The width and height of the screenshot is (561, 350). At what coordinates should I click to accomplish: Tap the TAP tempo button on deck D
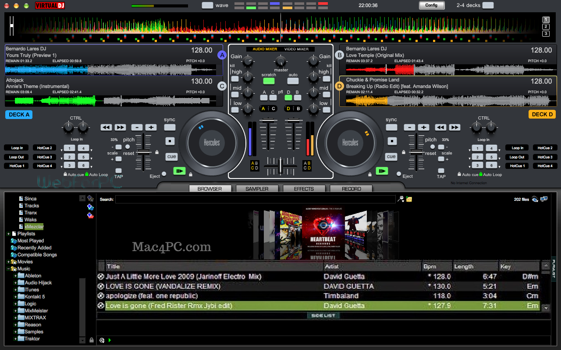441,171
